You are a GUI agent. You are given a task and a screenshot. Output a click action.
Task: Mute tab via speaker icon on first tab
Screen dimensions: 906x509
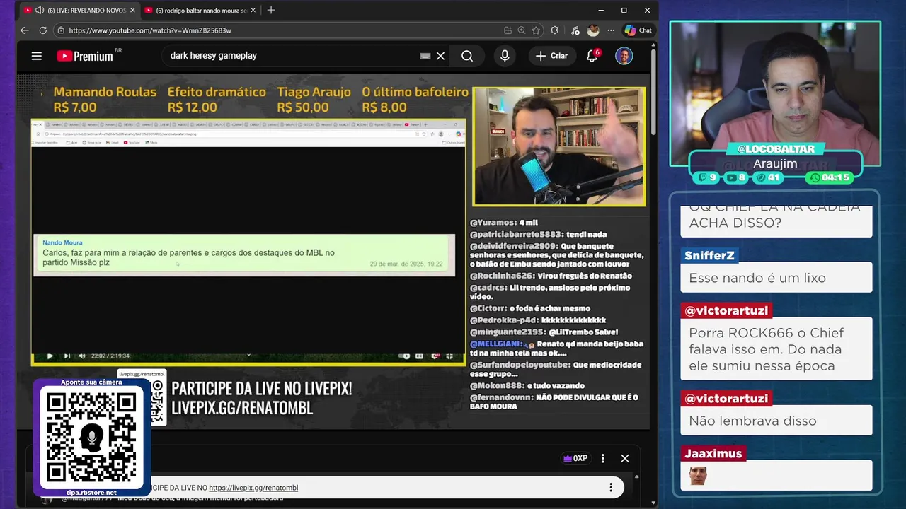(x=39, y=10)
